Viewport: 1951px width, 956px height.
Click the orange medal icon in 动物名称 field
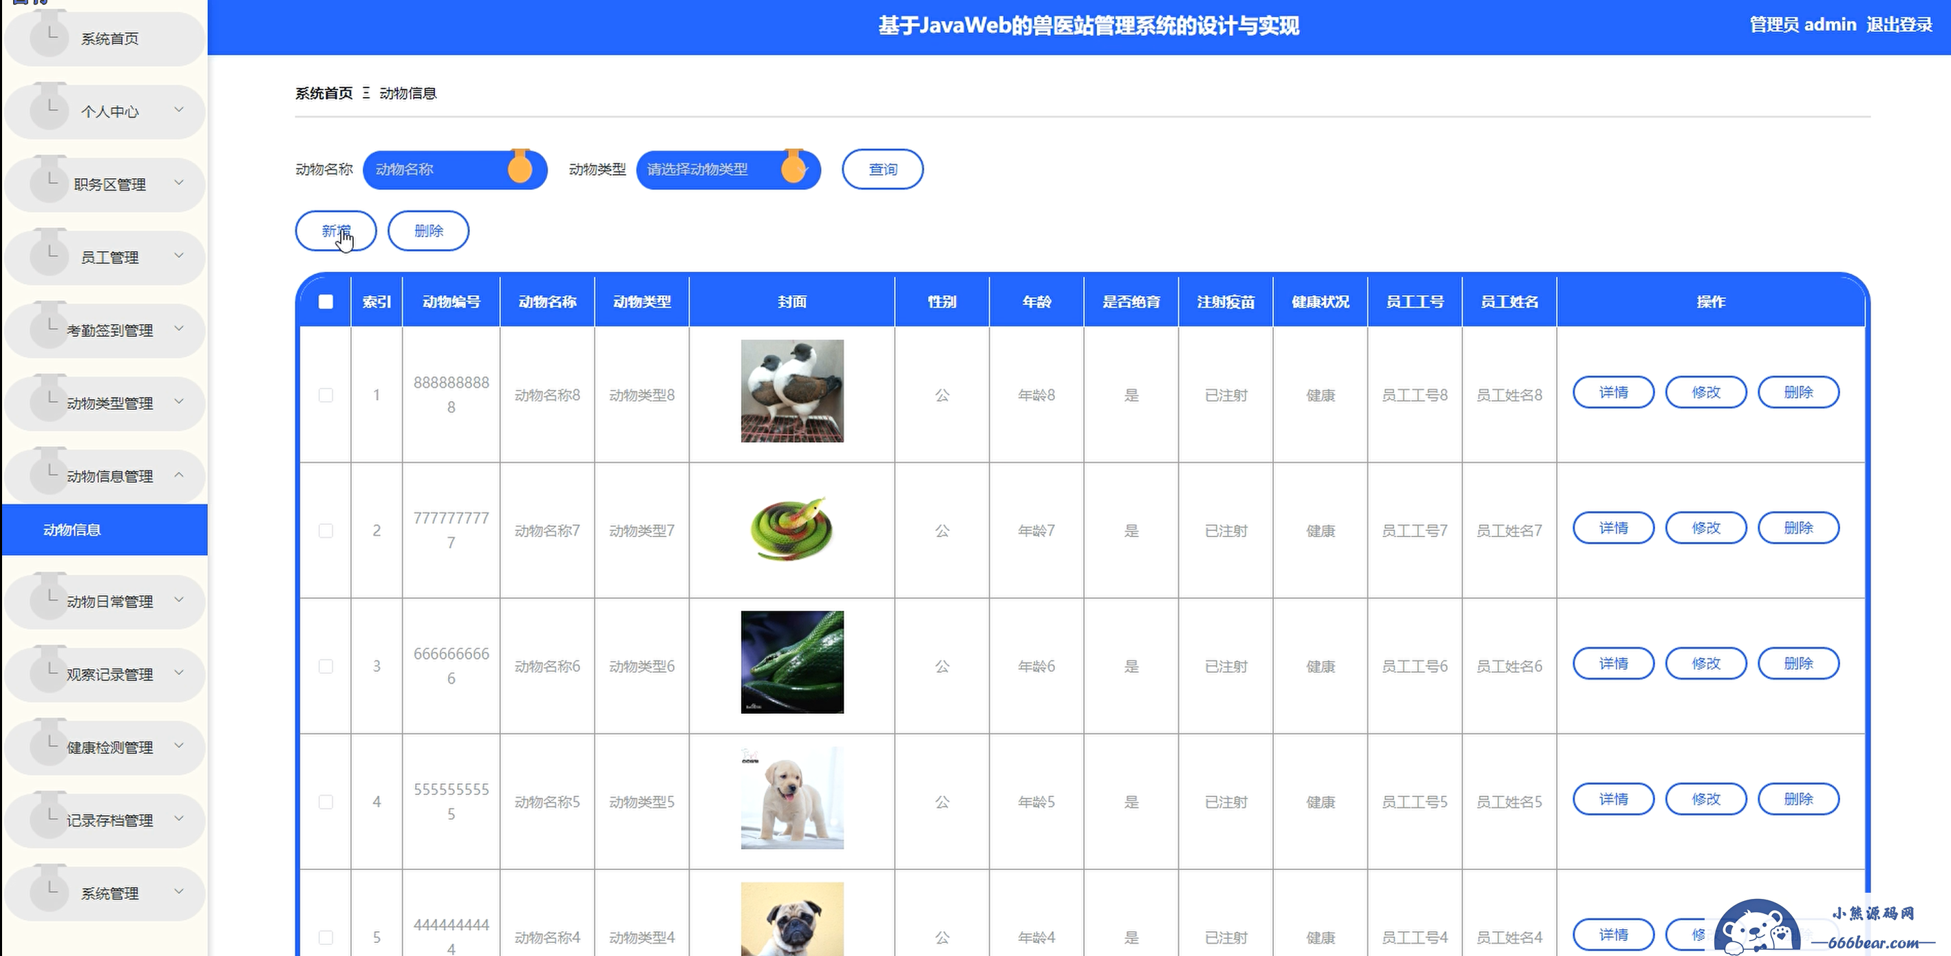[x=520, y=166]
